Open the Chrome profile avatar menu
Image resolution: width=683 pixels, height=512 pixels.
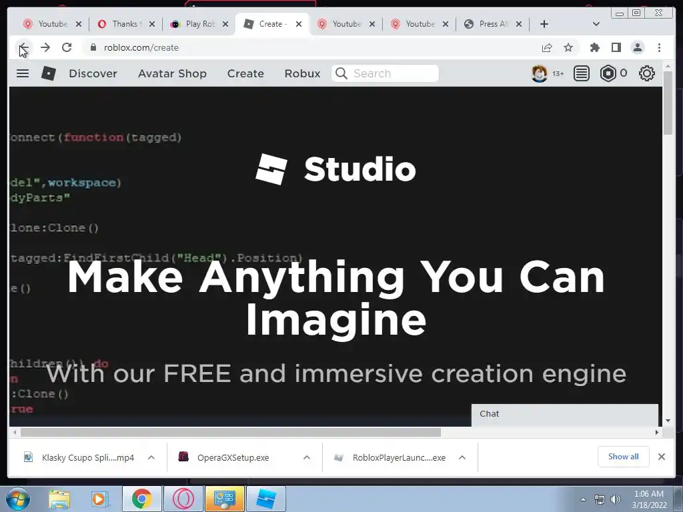(x=637, y=47)
